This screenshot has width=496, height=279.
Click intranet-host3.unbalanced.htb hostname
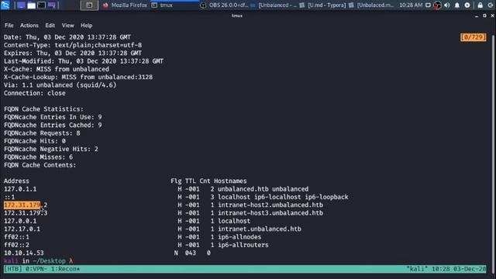pyautogui.click(x=270, y=213)
